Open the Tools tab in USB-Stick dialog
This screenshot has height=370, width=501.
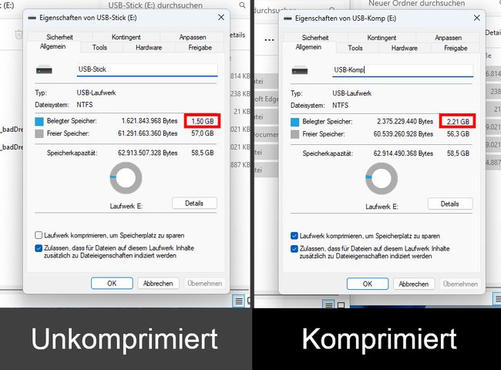99,48
